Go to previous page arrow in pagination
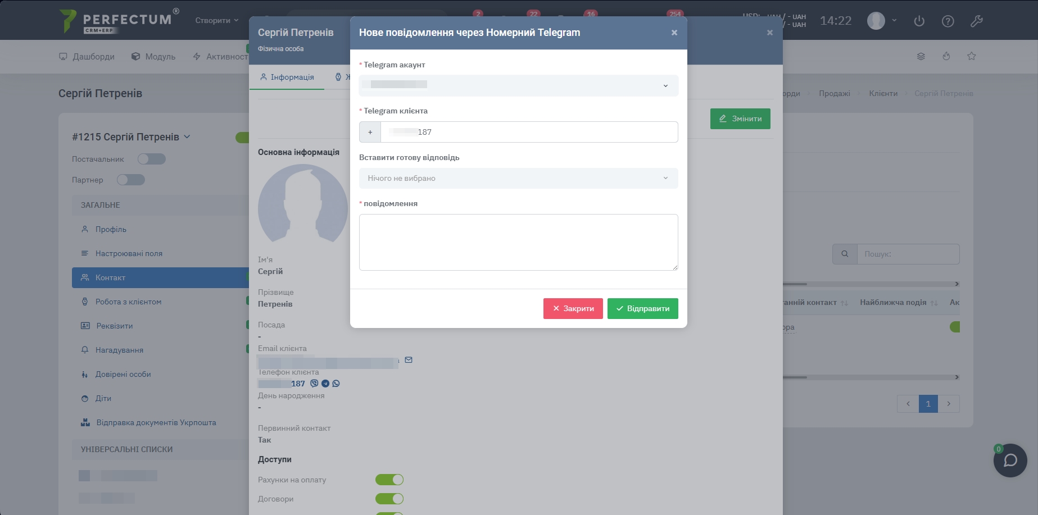The height and width of the screenshot is (515, 1038). click(908, 404)
